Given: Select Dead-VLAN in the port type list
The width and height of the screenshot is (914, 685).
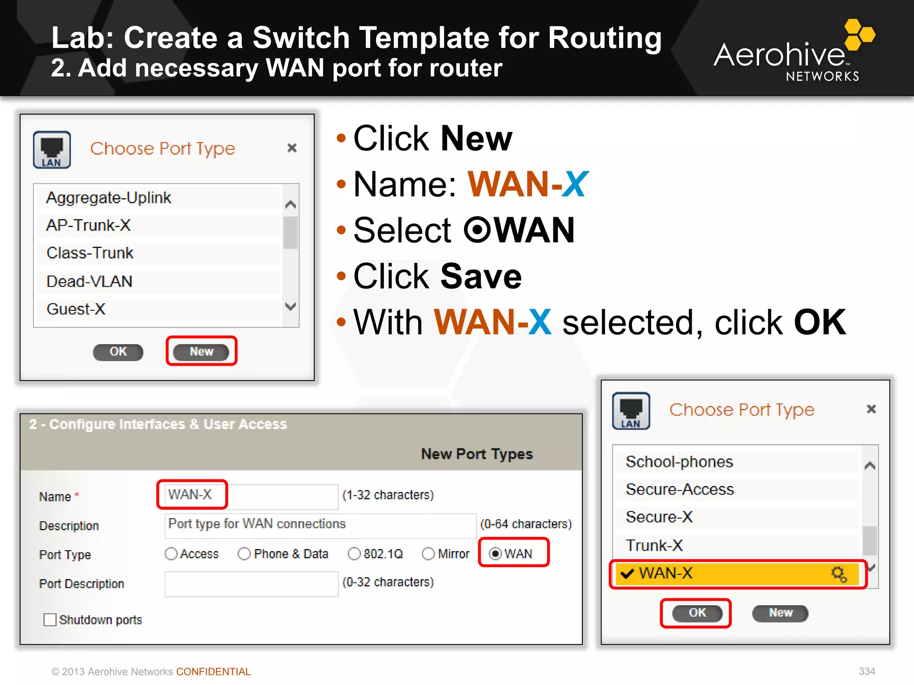Looking at the screenshot, I should (x=158, y=281).
